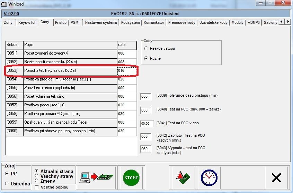Select the Ruzne radio button
Viewport: 293px width, 193px height.
(146, 58)
